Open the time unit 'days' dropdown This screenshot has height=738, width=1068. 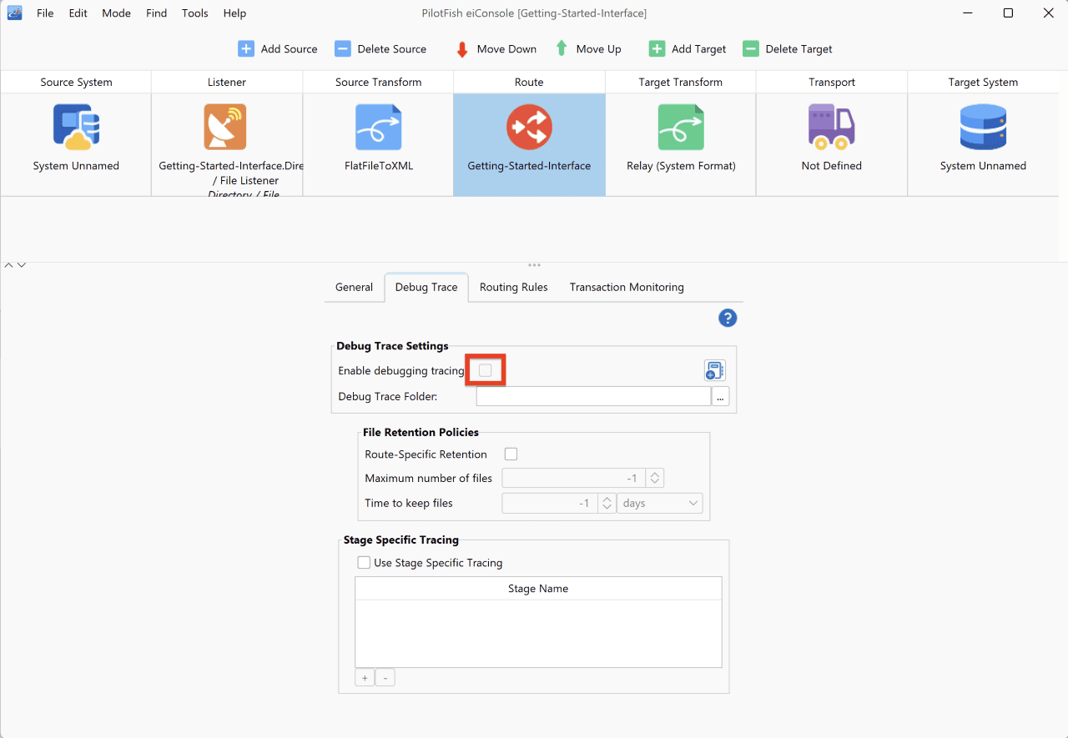(660, 503)
